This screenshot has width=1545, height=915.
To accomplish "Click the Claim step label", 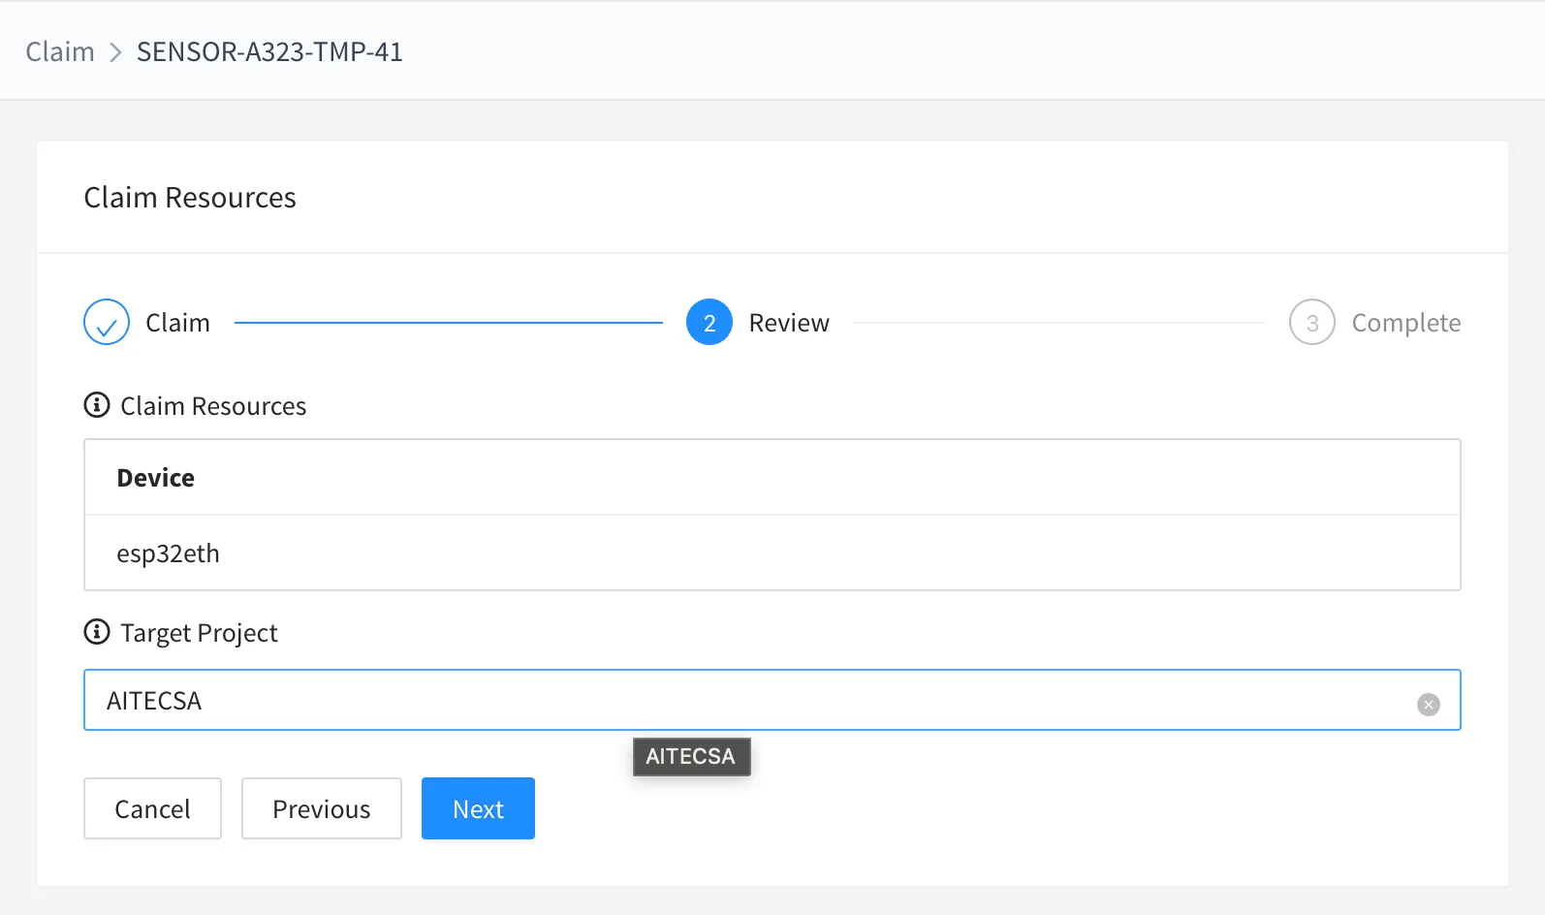I will click(x=177, y=323).
